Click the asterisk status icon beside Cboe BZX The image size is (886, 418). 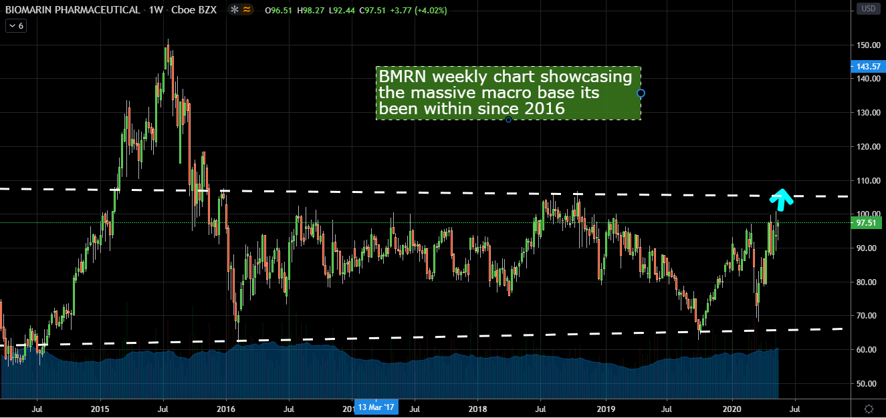(x=234, y=10)
